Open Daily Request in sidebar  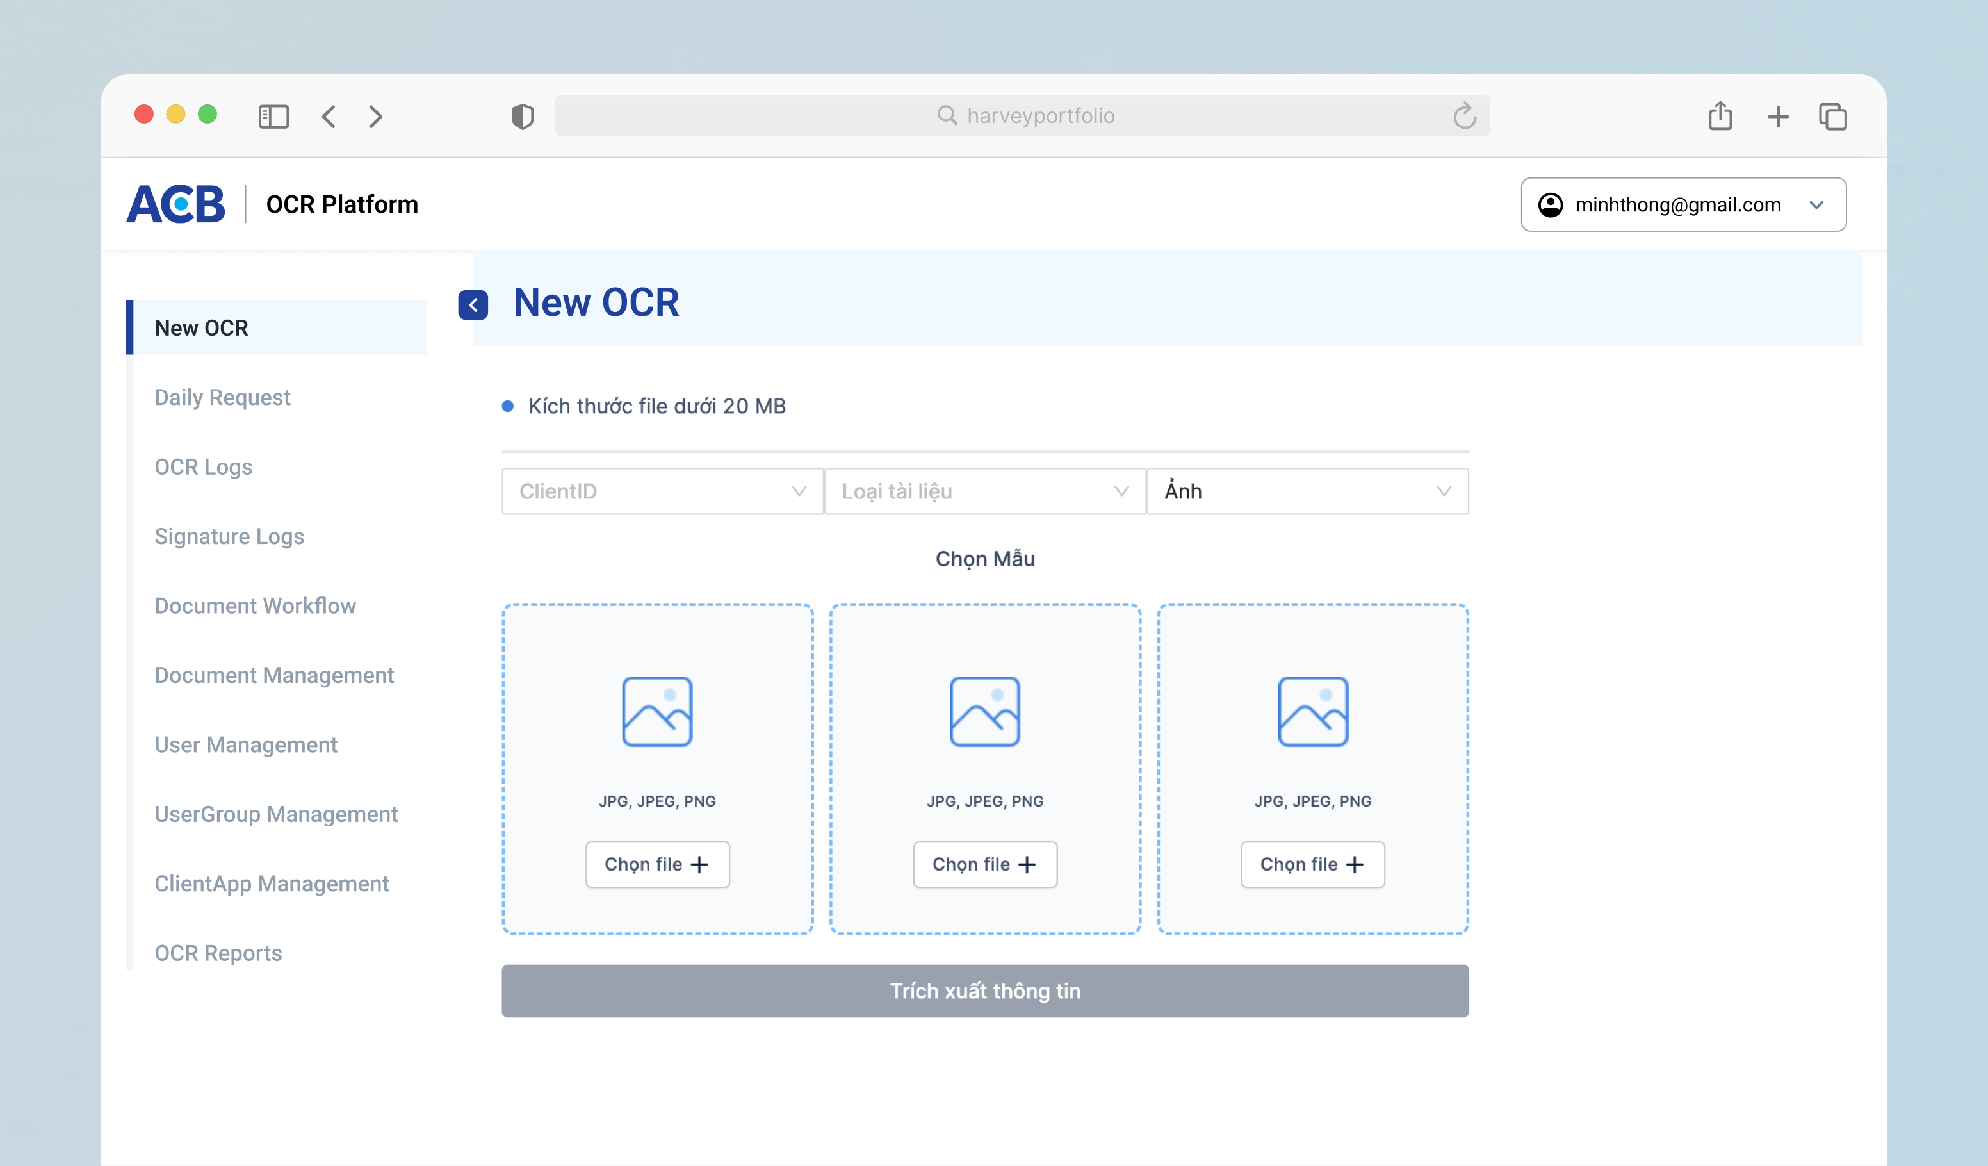coord(222,397)
